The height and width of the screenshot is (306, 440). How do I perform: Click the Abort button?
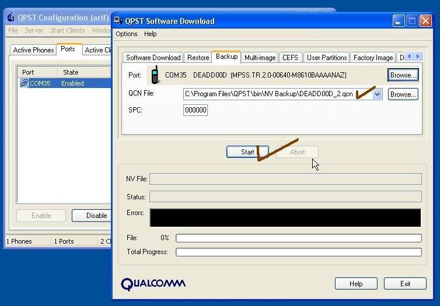pos(297,152)
